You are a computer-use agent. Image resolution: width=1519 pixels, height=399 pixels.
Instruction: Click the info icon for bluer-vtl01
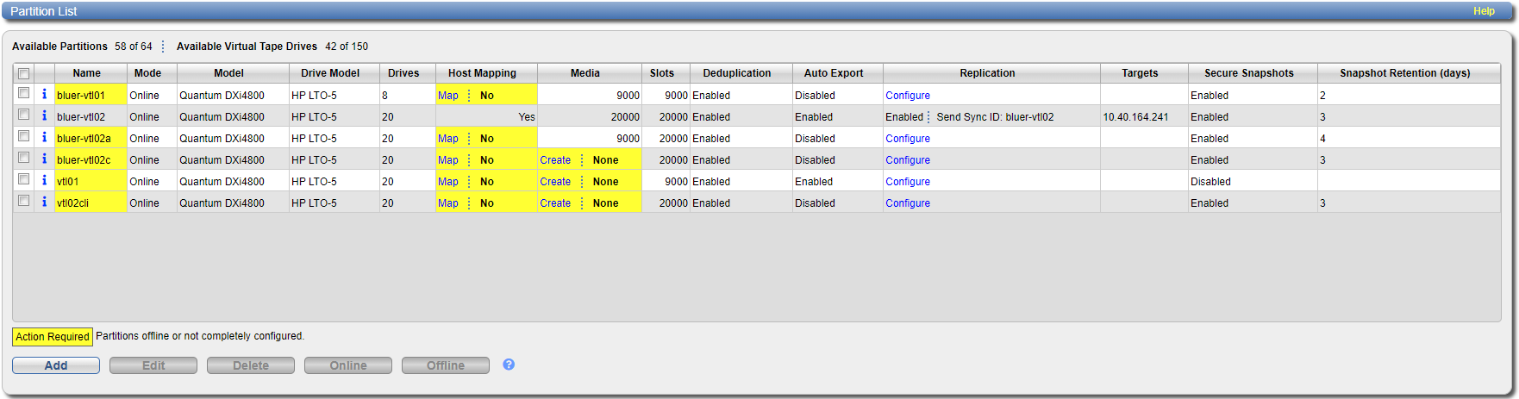(x=45, y=94)
